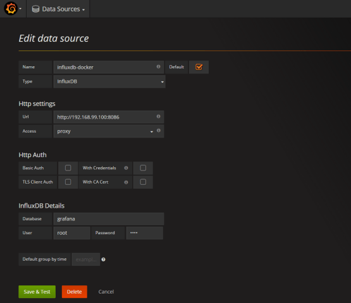
Task: Click the info icon in the Name field
Action: (158, 66)
